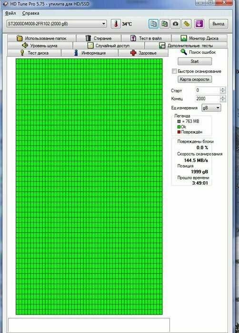This screenshot has height=333, width=239.
Task: Decrease the Конец value with down arrow
Action: coord(223,100)
